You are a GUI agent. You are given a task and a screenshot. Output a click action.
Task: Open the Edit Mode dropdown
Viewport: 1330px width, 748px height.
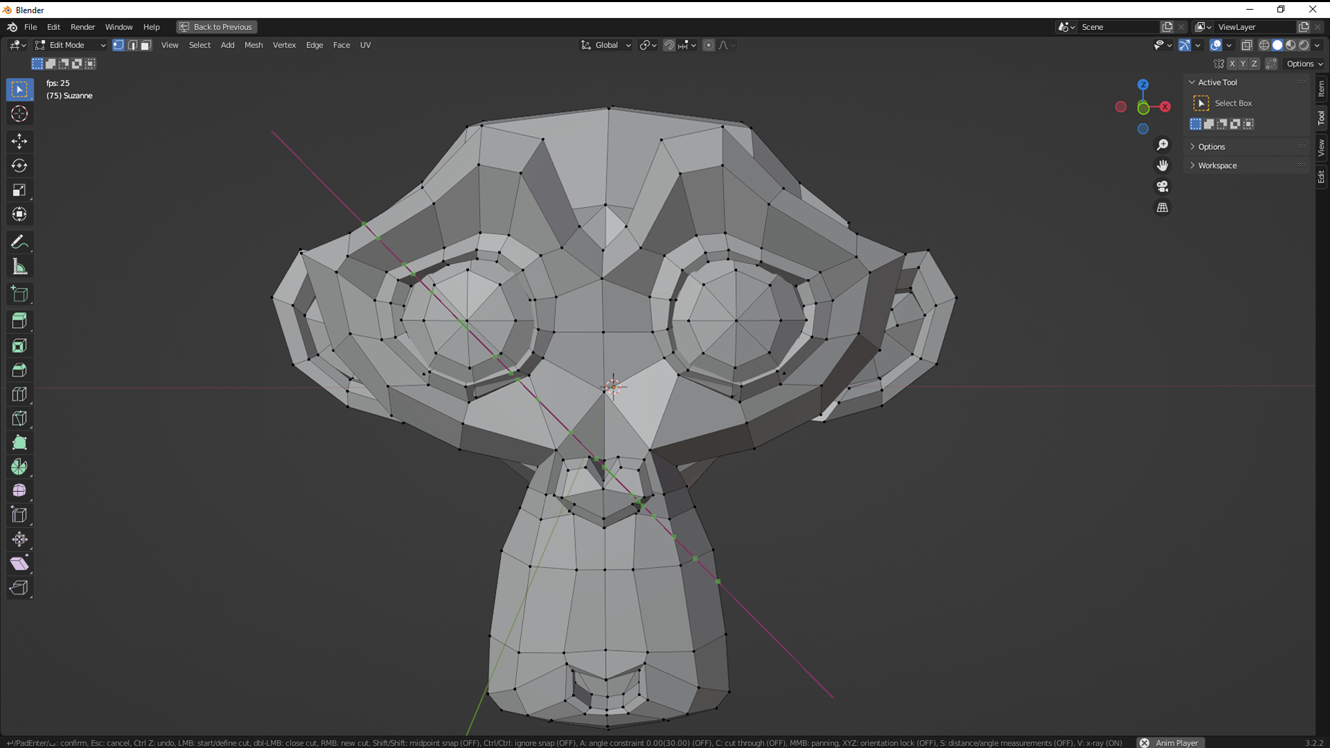[x=69, y=44]
